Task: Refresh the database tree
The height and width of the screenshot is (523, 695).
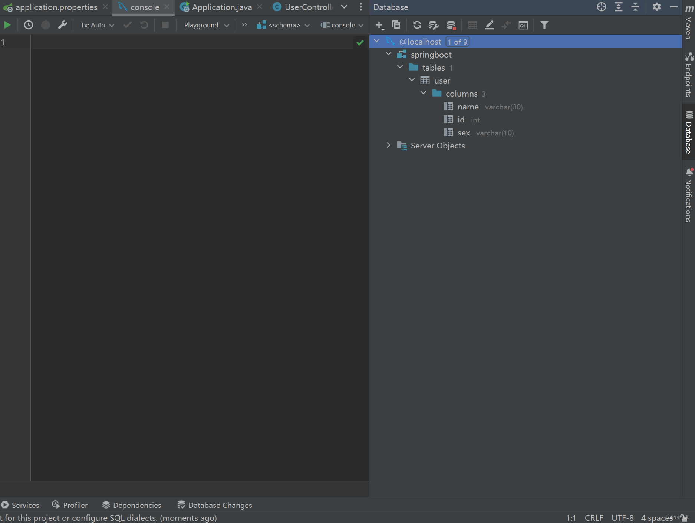Action: [417, 25]
